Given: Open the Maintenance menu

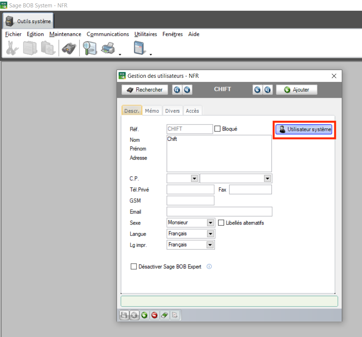Looking at the screenshot, I should point(65,34).
